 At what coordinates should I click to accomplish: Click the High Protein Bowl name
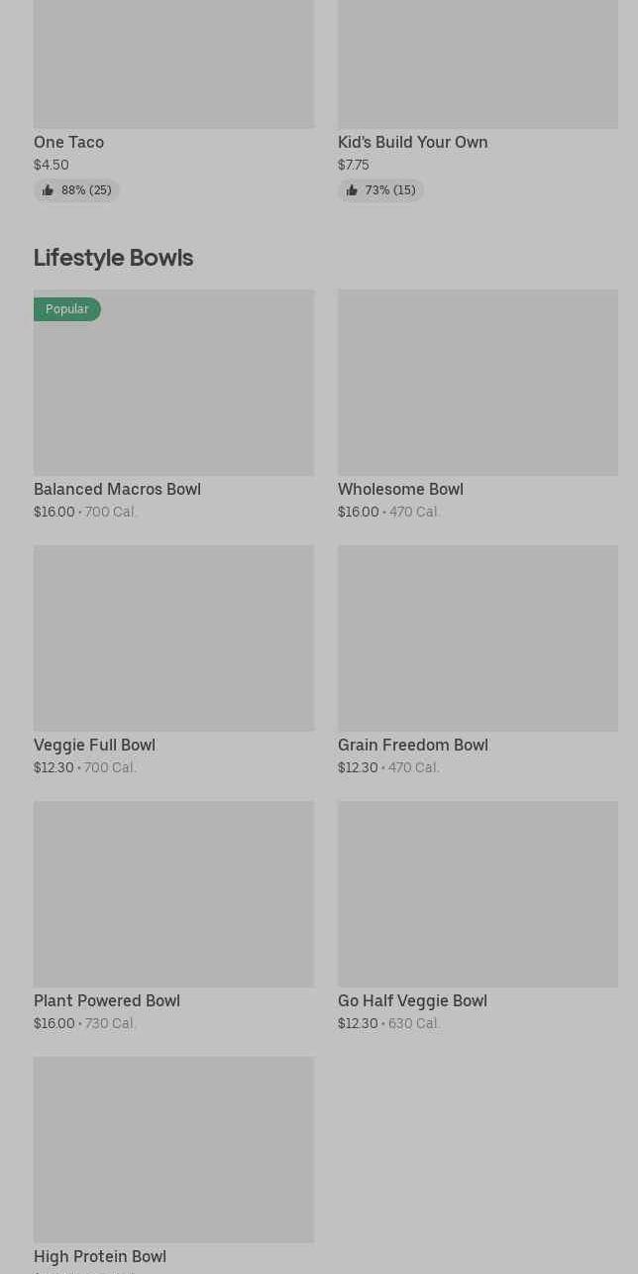pyautogui.click(x=100, y=1256)
